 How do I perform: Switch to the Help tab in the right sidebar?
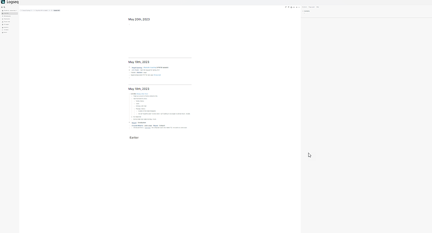pos(317,7)
